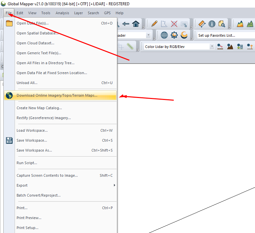Open the Help menu

120,13
